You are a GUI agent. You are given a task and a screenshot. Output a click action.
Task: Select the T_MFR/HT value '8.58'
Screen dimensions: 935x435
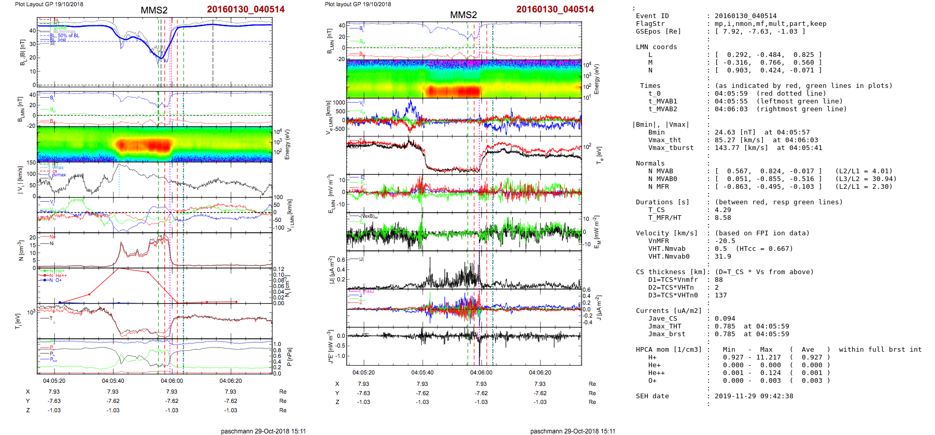[722, 218]
